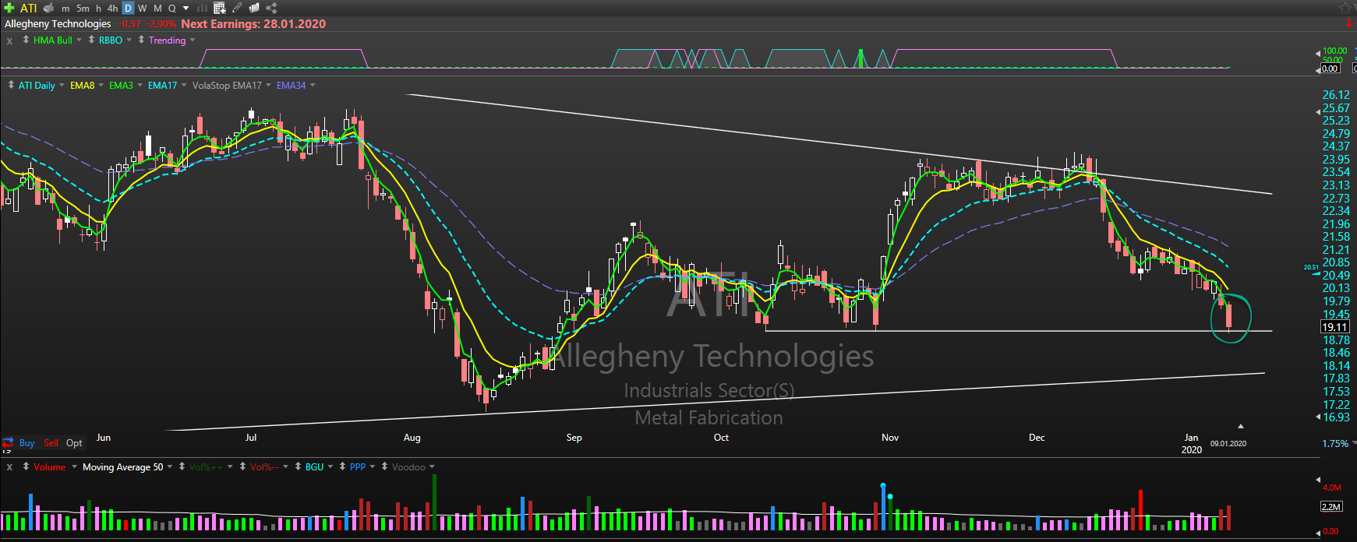This screenshot has height=542, width=1357.
Task: Expand the timeframe dropdown arrow after Q
Action: click(186, 9)
